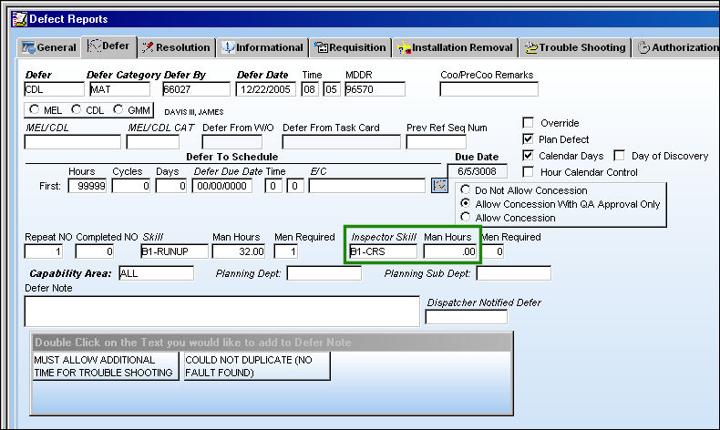Switch to the Authorization tab

pyautogui.click(x=677, y=47)
